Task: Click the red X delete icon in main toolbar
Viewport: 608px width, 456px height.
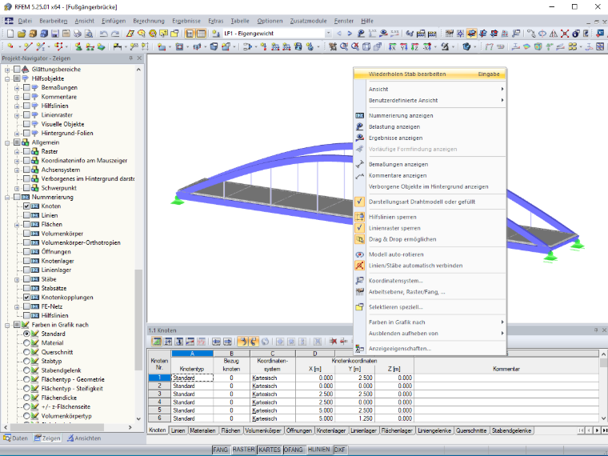Action: click(565, 34)
